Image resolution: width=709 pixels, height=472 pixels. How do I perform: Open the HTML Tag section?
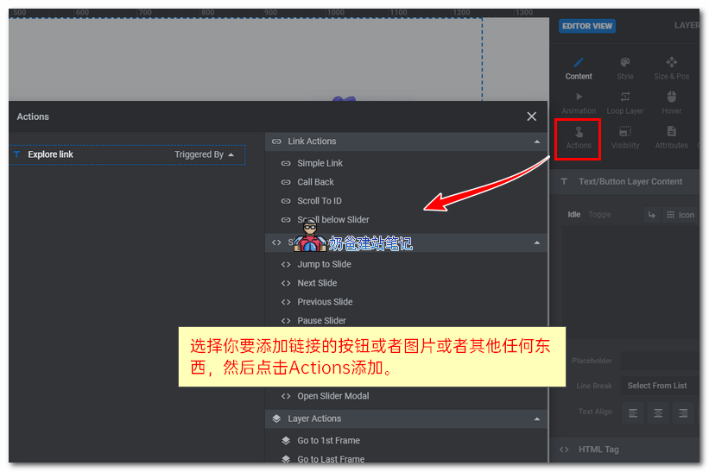[624, 450]
